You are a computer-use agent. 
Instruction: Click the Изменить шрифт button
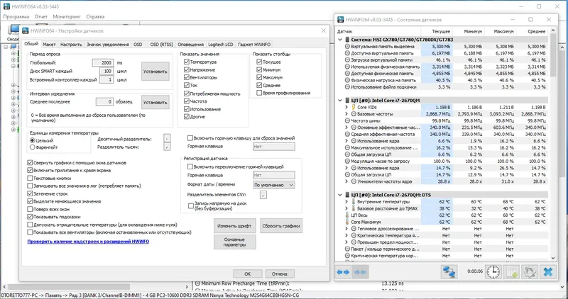(234, 226)
